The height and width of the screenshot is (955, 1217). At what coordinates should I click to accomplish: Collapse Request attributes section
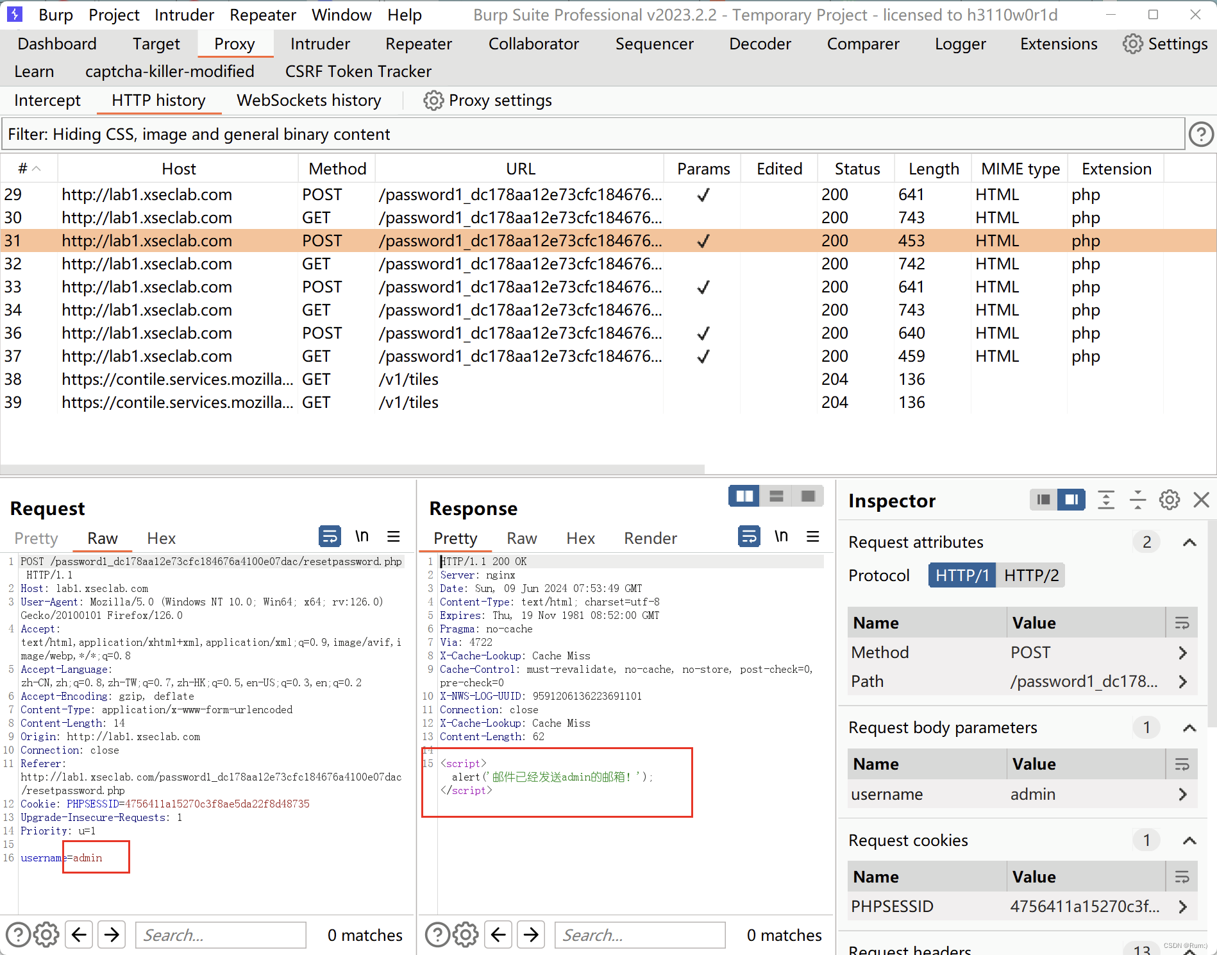tap(1189, 542)
